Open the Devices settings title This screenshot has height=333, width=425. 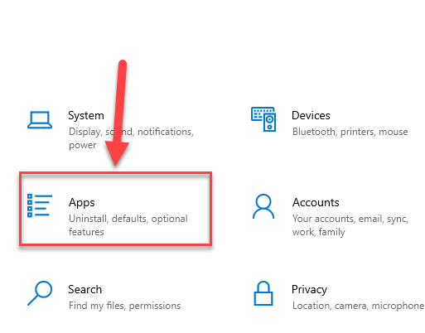click(311, 115)
